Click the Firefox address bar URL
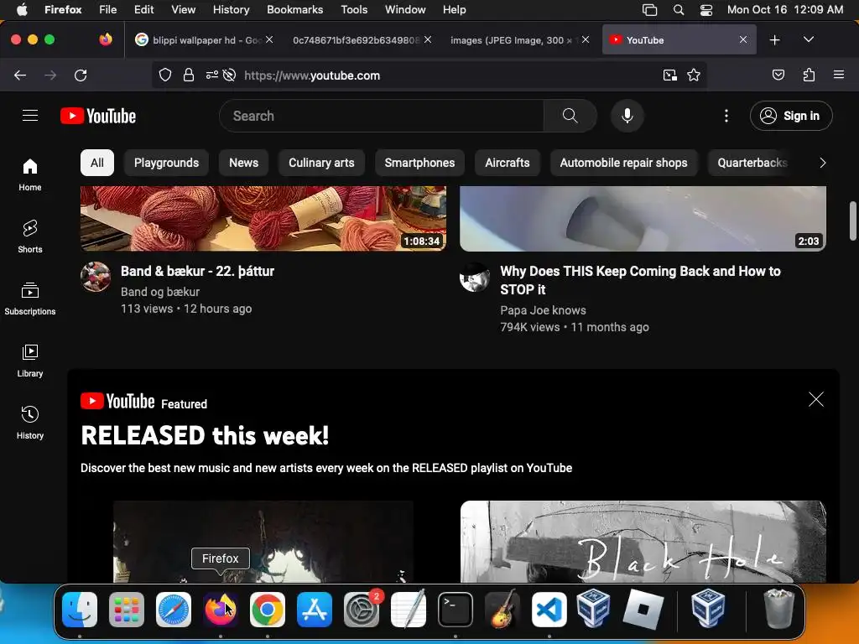This screenshot has width=859, height=644. coord(312,75)
